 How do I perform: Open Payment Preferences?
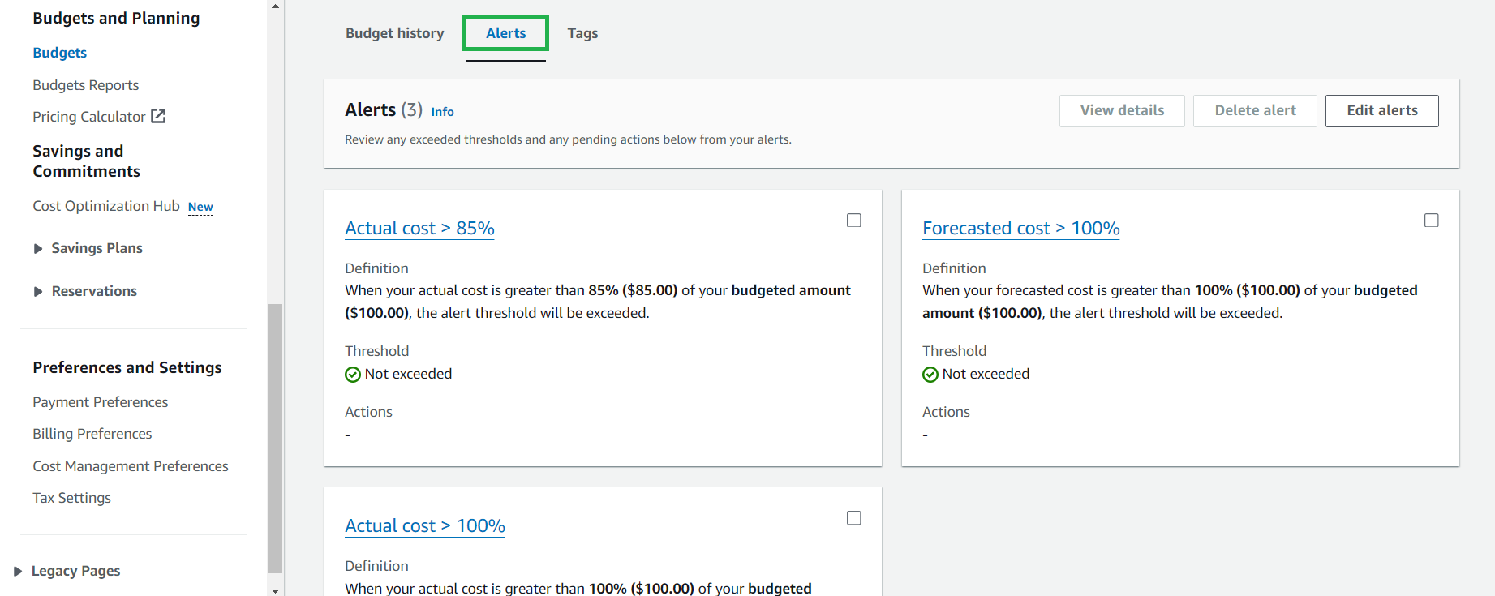100,402
